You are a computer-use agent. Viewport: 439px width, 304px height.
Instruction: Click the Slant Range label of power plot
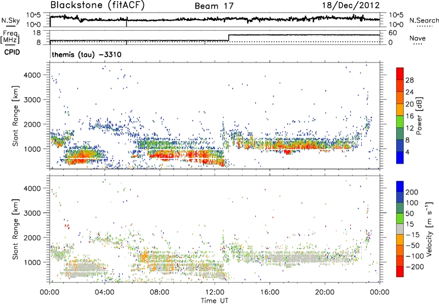pyautogui.click(x=15, y=116)
